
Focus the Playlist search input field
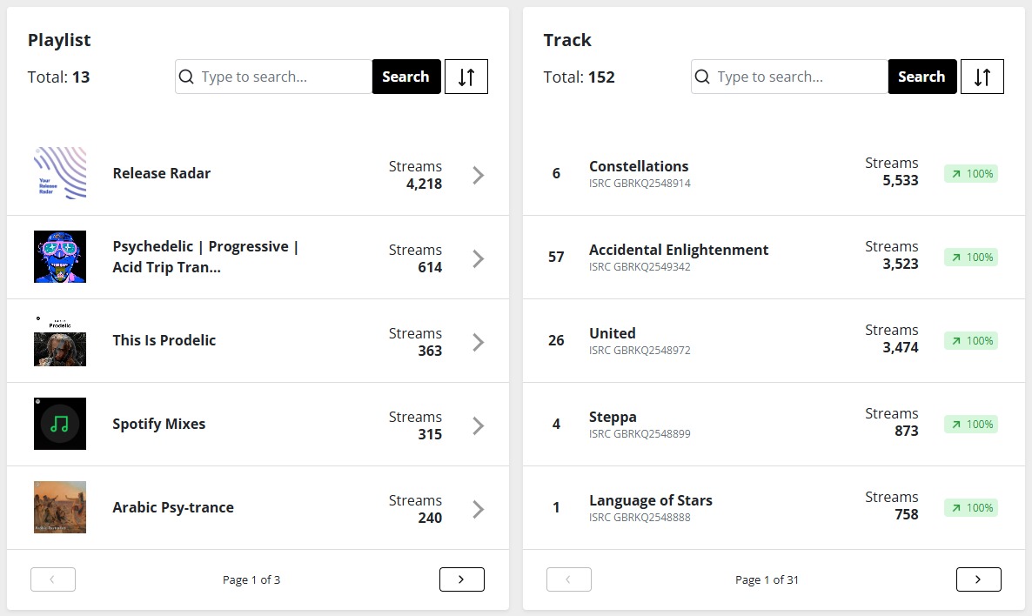point(284,77)
